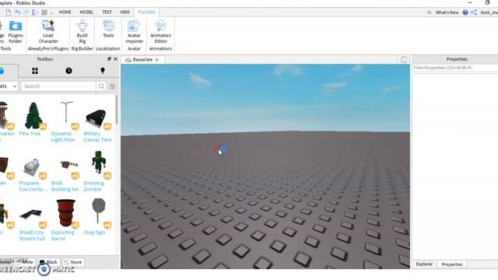Switch to the Properties bottom tab
The height and width of the screenshot is (280, 498).
click(x=452, y=264)
